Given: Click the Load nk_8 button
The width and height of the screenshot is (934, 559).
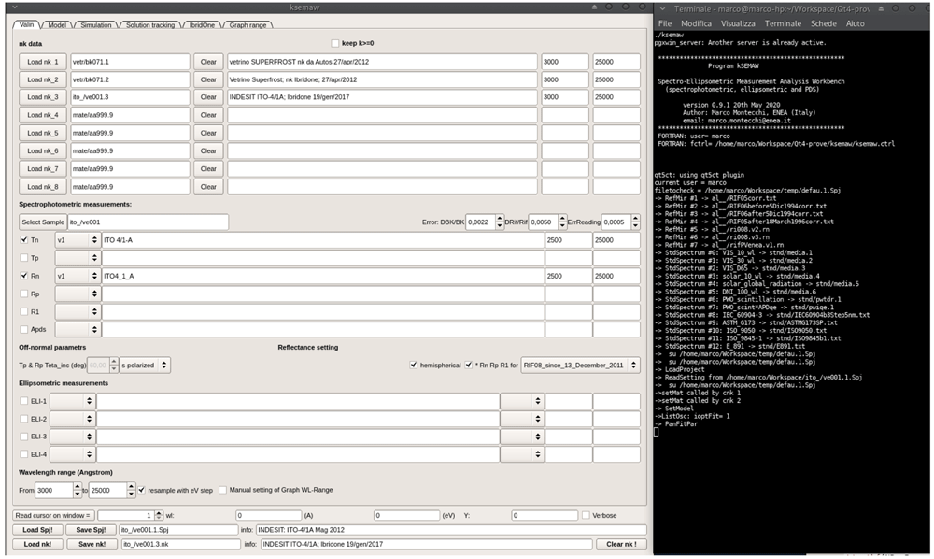Looking at the screenshot, I should point(43,187).
